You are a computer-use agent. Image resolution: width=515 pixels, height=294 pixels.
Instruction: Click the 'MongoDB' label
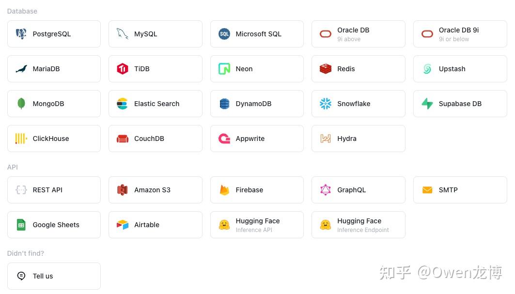coord(48,104)
